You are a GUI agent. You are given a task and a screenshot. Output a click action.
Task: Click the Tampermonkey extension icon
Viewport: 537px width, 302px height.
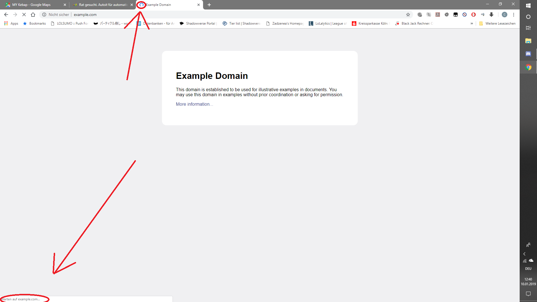pos(456,15)
